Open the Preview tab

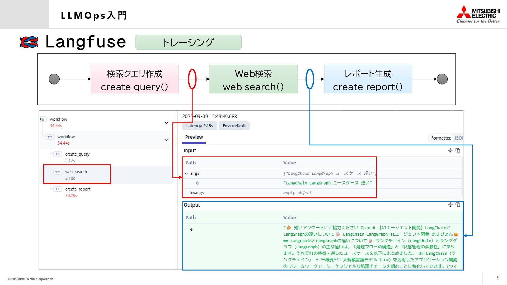[194, 137]
